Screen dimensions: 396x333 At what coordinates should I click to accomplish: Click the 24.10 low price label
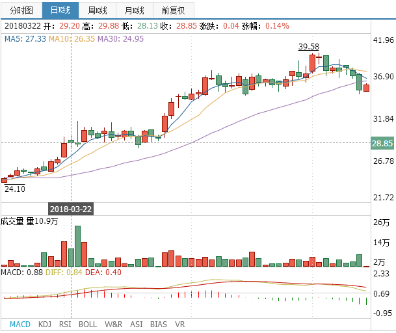(15, 189)
